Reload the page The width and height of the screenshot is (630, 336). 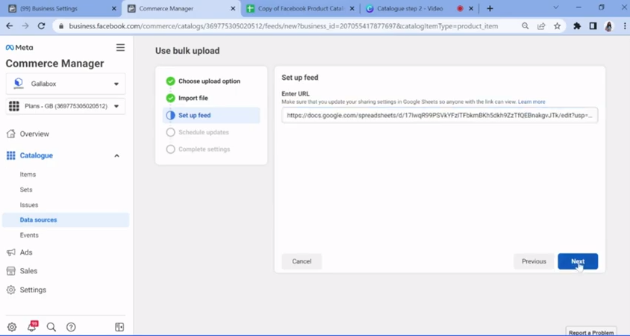click(41, 26)
